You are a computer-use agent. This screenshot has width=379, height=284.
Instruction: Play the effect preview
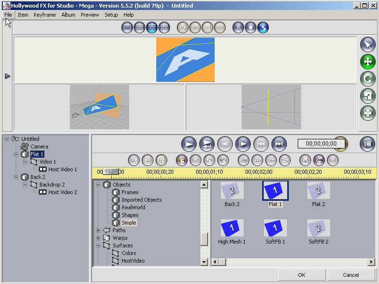[x=189, y=144]
